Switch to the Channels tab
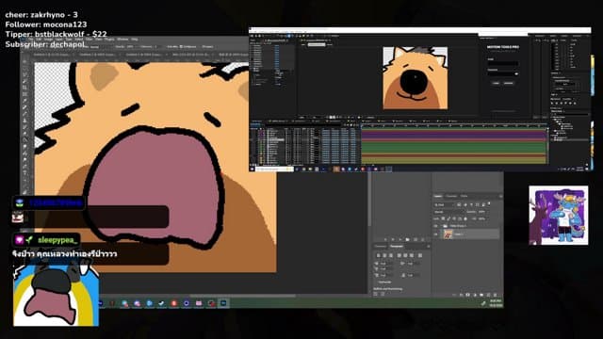The image size is (603, 339). coord(451,196)
